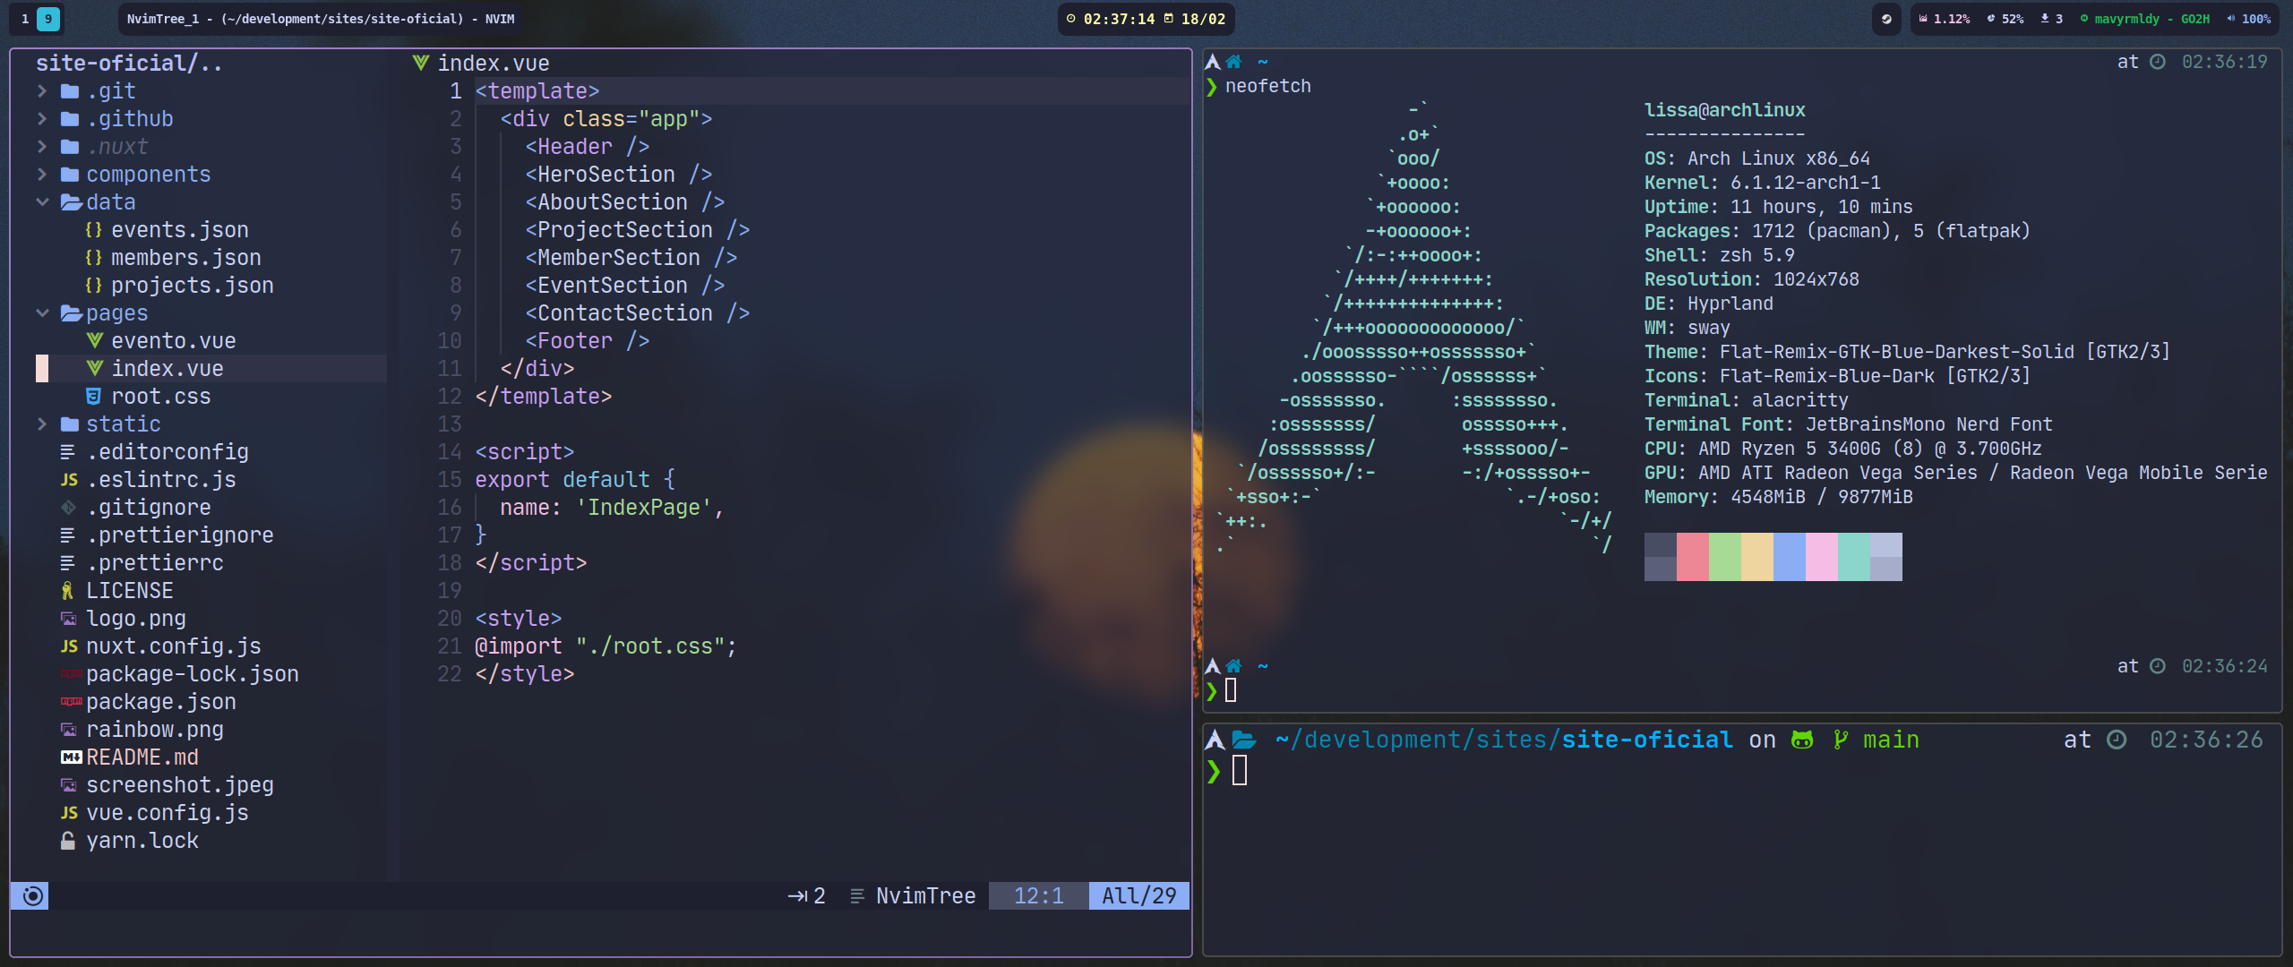The height and width of the screenshot is (967, 2293).
Task: Click the JS icon for nuxt.config.js
Action: coord(69,646)
